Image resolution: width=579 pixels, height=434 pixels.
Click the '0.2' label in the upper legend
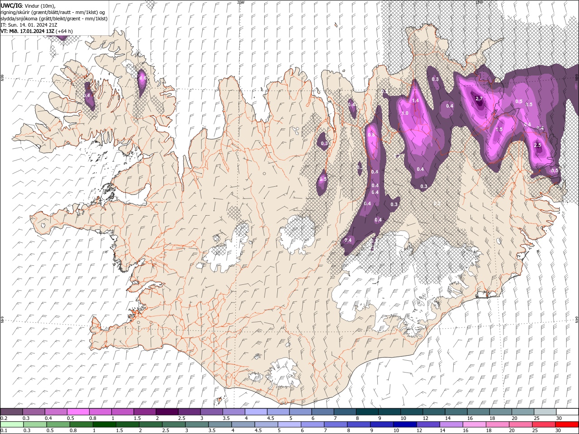click(x=4, y=418)
